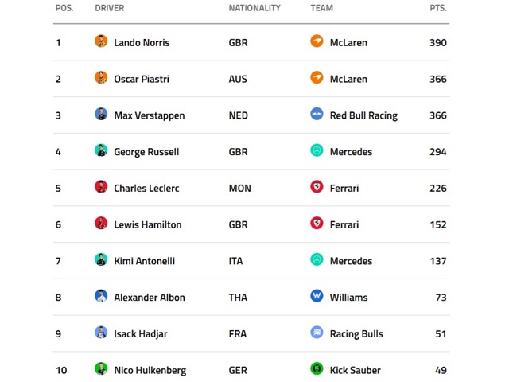509x382 pixels.
Task: Click Lewis Hamilton's driver avatar
Action: click(101, 224)
